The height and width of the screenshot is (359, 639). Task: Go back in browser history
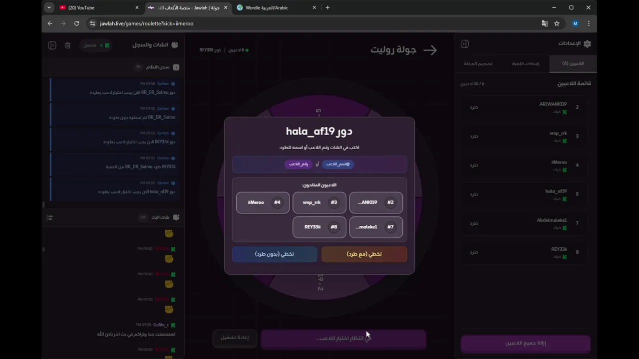(x=50, y=23)
